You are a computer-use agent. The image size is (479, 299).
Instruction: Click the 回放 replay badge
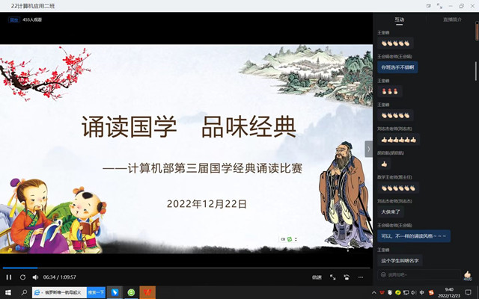click(13, 19)
